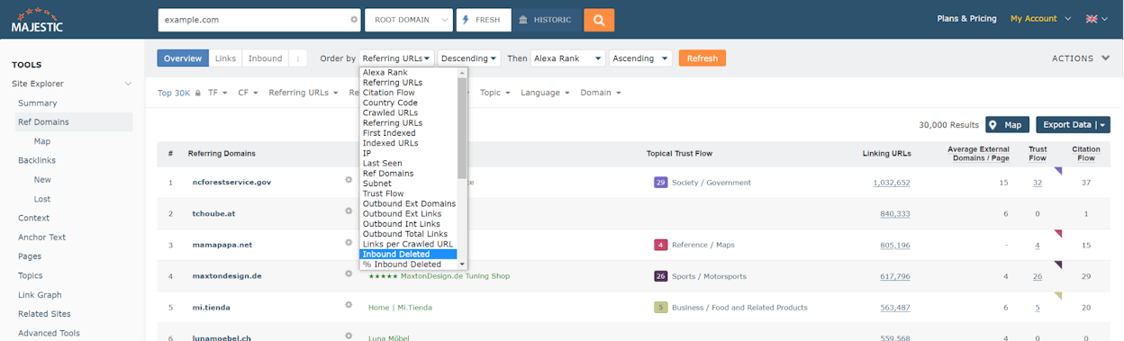Screen dimensions: 1124x341
Task: Click the Export Data button
Action: (x=1073, y=125)
